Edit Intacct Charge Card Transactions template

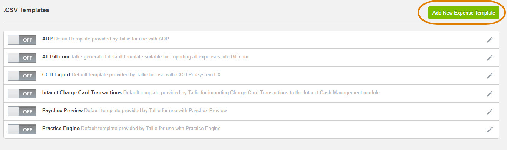pos(490,94)
